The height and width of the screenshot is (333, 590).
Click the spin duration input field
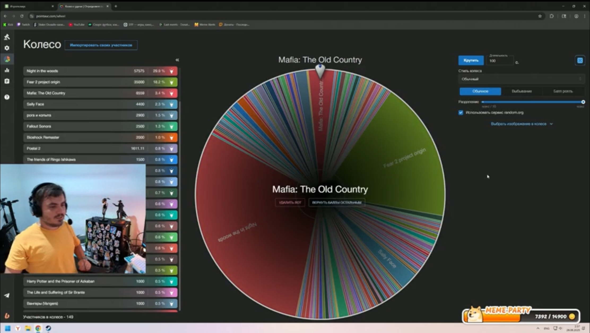(499, 61)
